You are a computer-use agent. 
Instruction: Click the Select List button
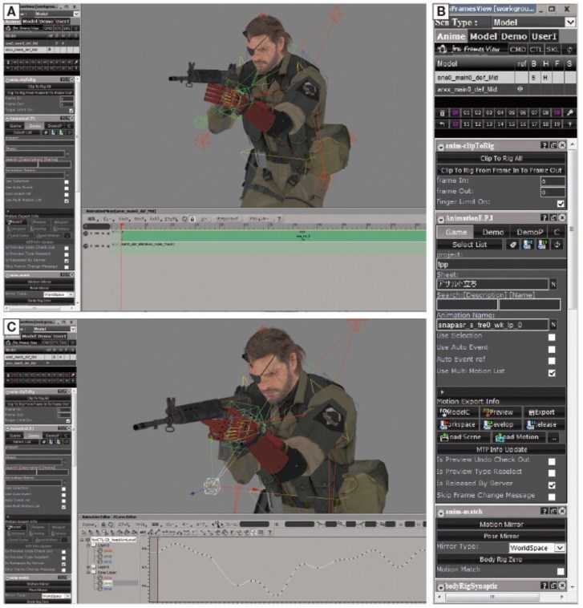[469, 245]
